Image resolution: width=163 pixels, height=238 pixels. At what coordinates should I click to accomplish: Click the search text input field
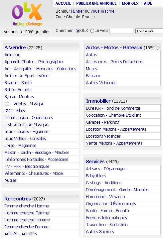121,31
